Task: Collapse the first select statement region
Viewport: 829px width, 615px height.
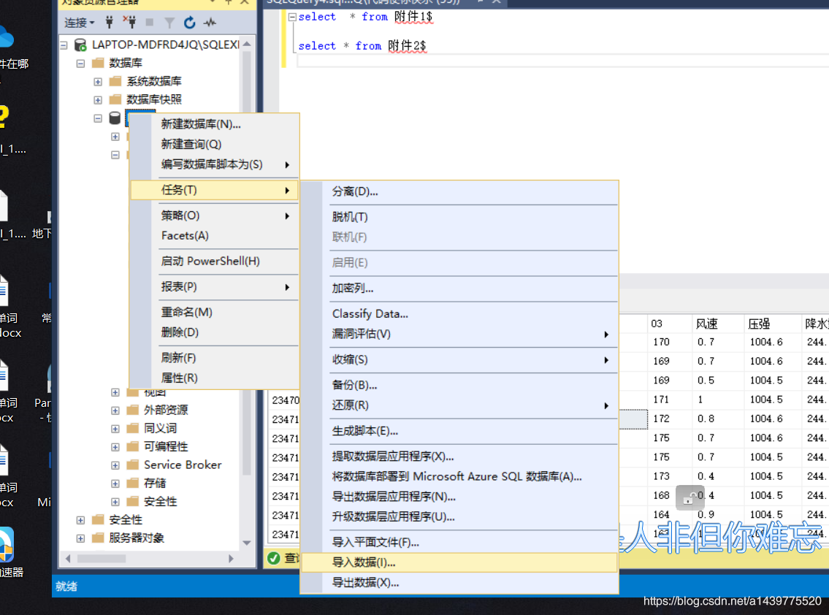Action: tap(292, 17)
